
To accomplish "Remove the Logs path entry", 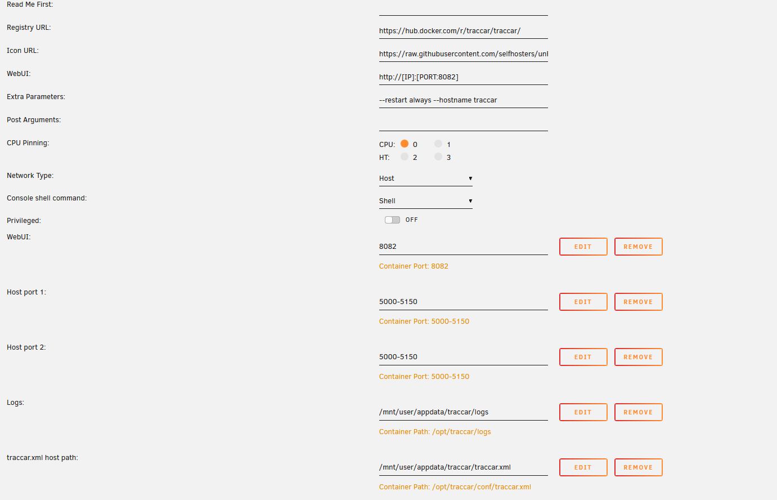I will point(639,412).
